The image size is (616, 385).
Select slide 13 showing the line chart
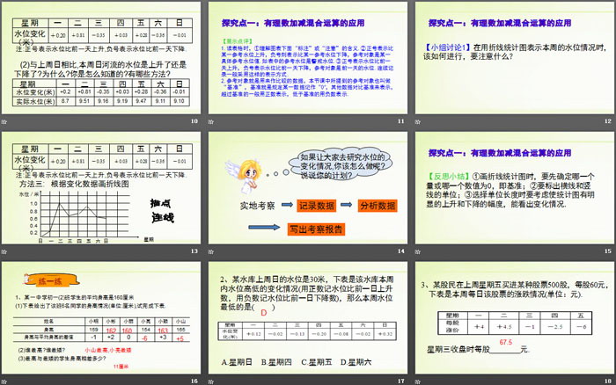101,187
